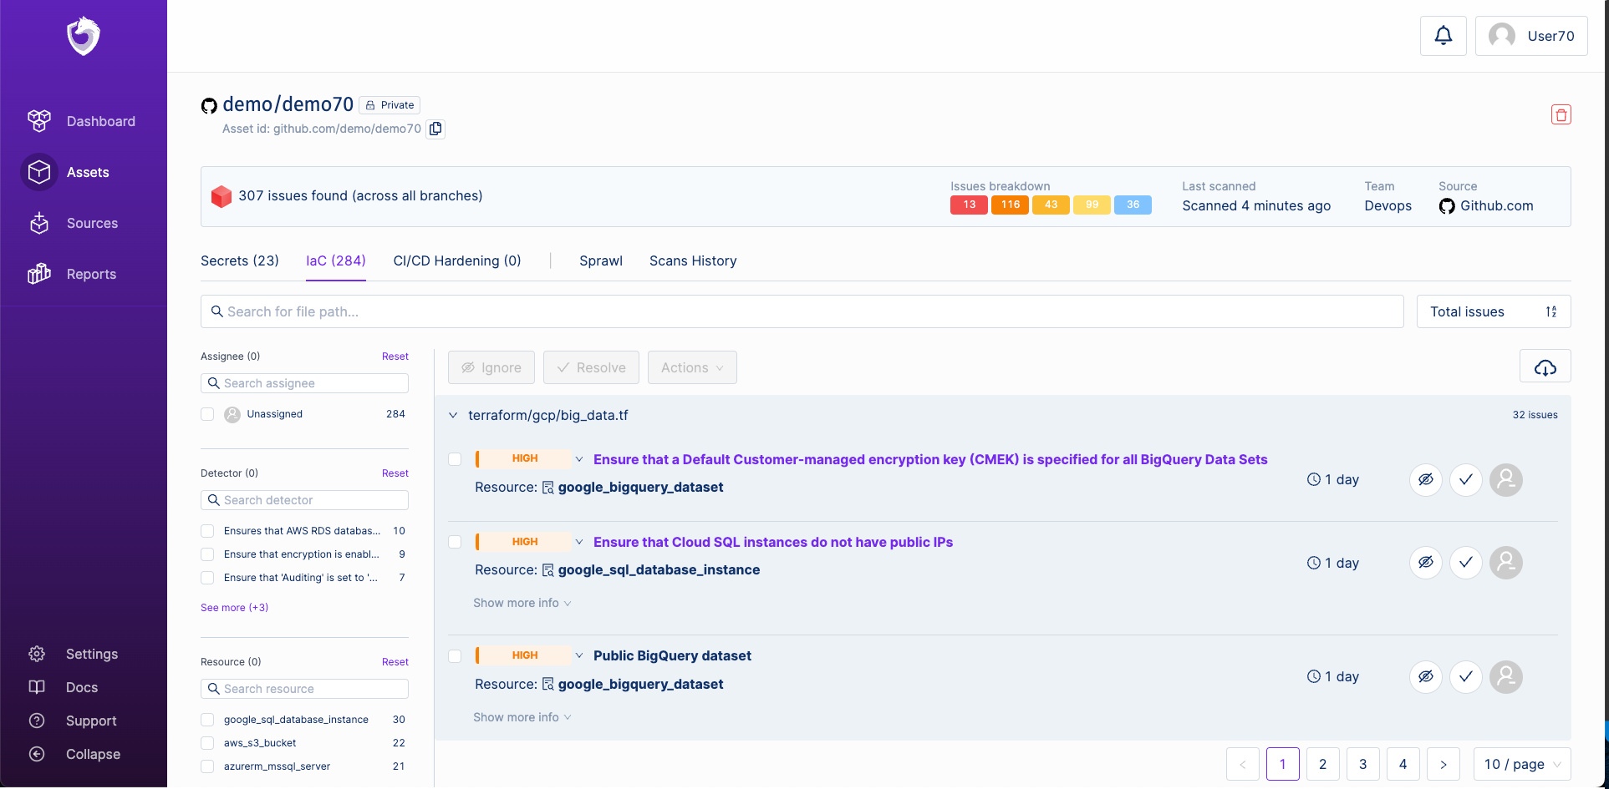Open the Total issues sort dropdown

(x=1493, y=311)
